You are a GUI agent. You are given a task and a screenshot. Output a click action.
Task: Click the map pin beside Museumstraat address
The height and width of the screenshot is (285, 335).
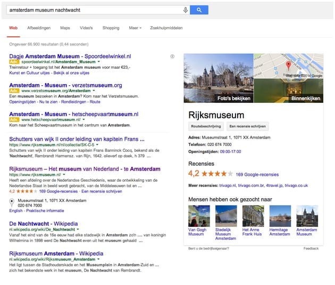click(12, 202)
